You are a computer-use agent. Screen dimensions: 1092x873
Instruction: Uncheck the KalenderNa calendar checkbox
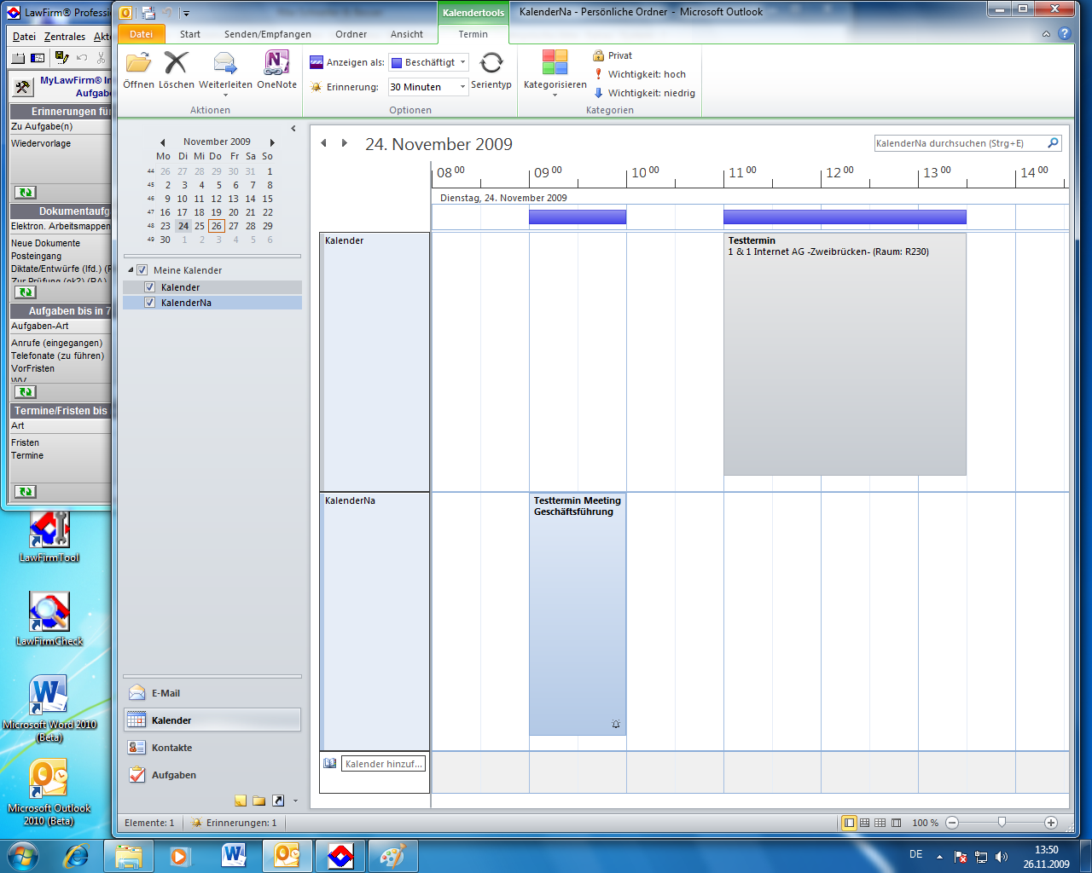150,303
